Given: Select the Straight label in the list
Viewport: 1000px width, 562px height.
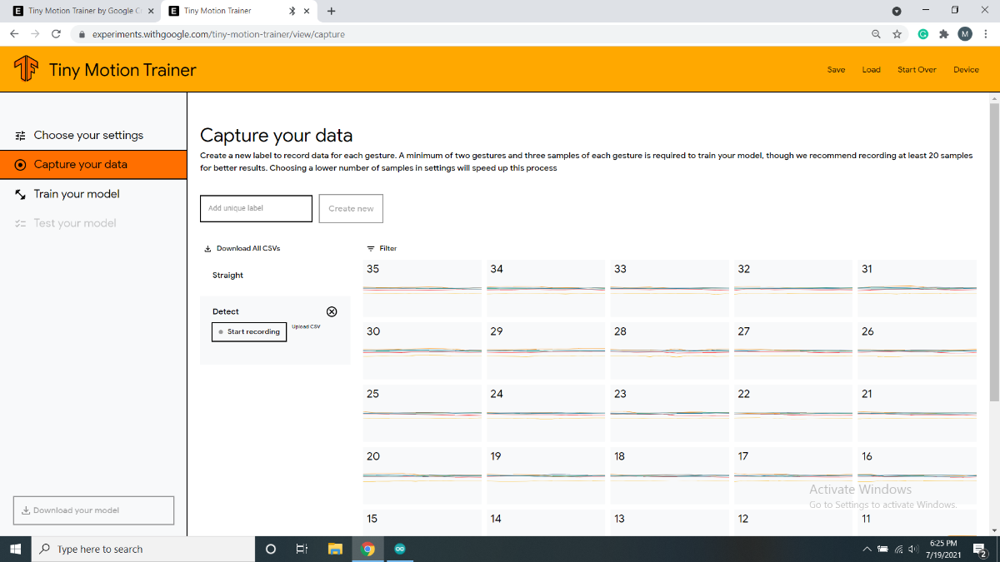Looking at the screenshot, I should tap(227, 275).
